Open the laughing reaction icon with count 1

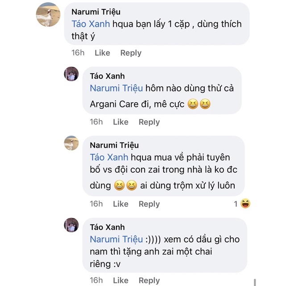tap(245, 204)
